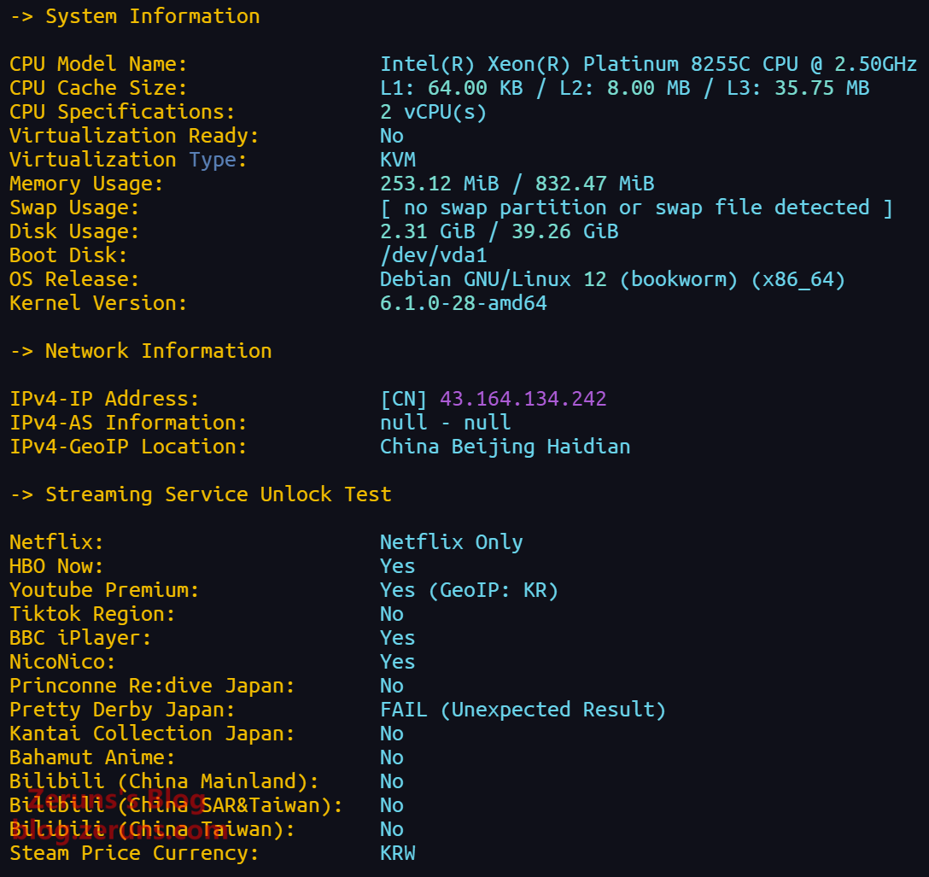Click the CPU cache size values
The image size is (929, 877).
[624, 88]
